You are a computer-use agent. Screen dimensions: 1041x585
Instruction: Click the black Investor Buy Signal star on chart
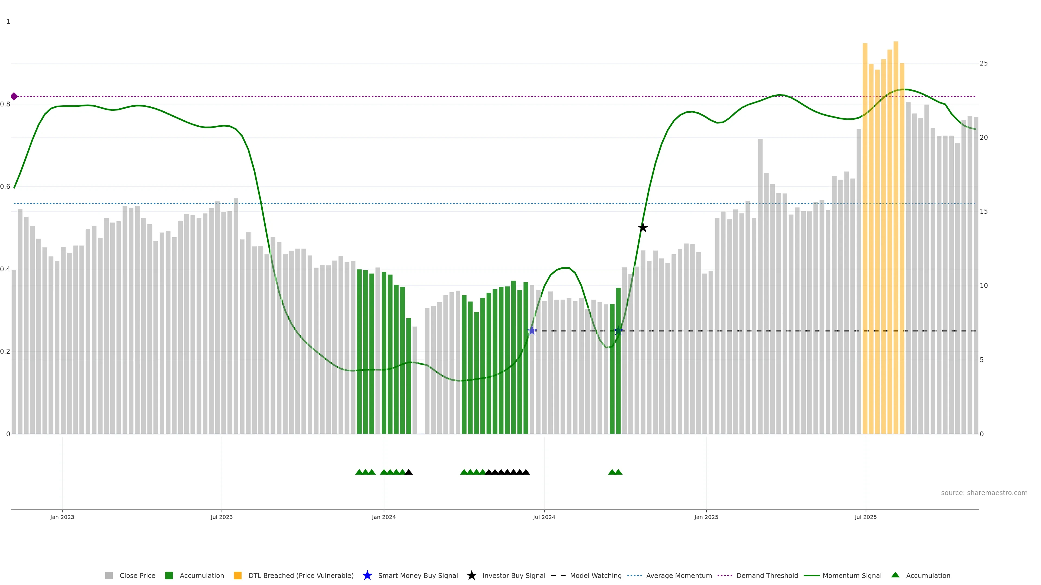pyautogui.click(x=642, y=228)
